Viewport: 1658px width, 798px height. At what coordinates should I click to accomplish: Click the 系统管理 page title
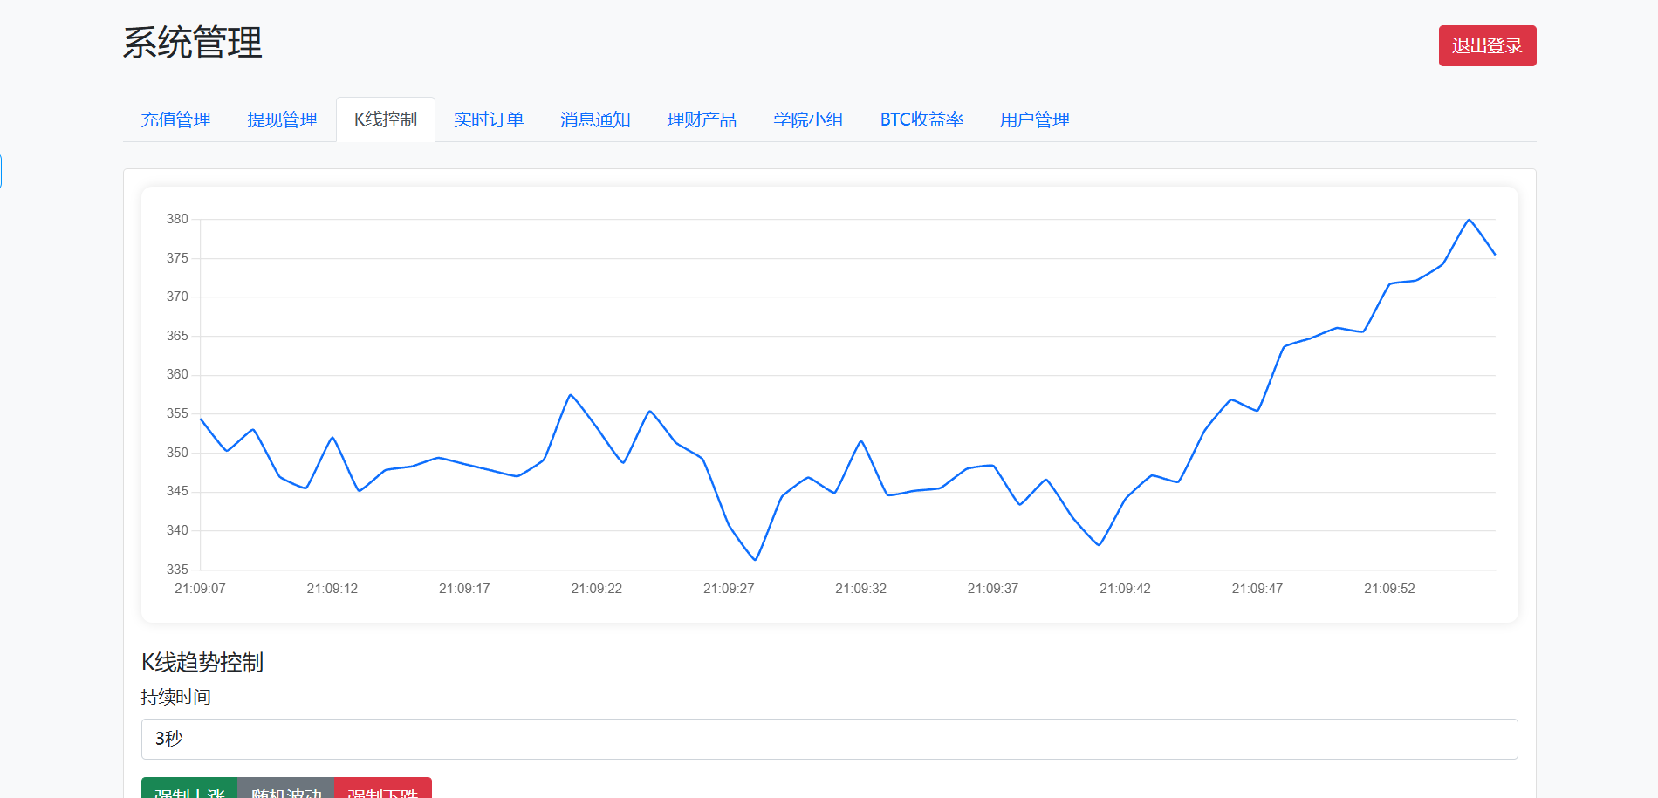point(192,43)
